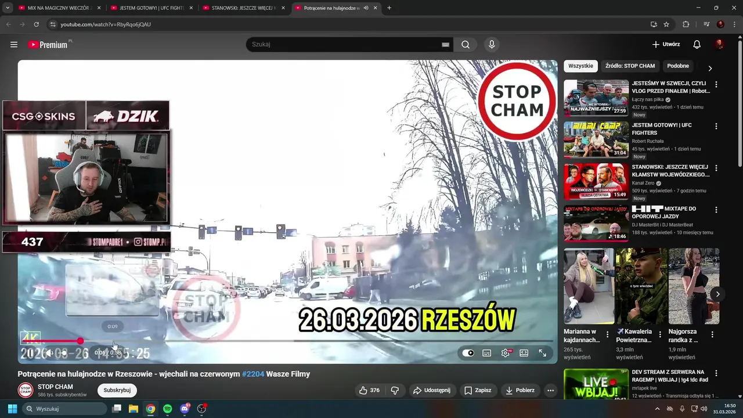Open Task View on the taskbar
This screenshot has width=743, height=418.
point(117,409)
